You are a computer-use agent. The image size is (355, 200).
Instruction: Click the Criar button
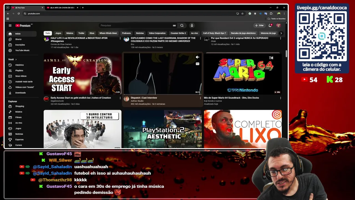pos(259,26)
